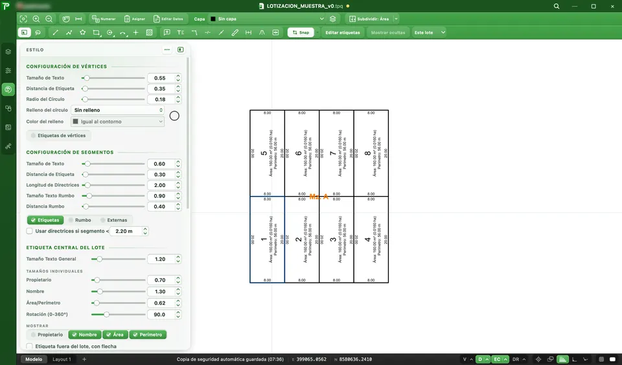Expand the V status bar chevron
The image size is (622, 365).
[471, 359]
